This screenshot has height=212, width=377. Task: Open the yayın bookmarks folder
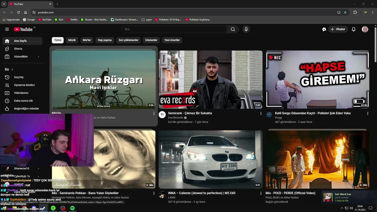147,19
